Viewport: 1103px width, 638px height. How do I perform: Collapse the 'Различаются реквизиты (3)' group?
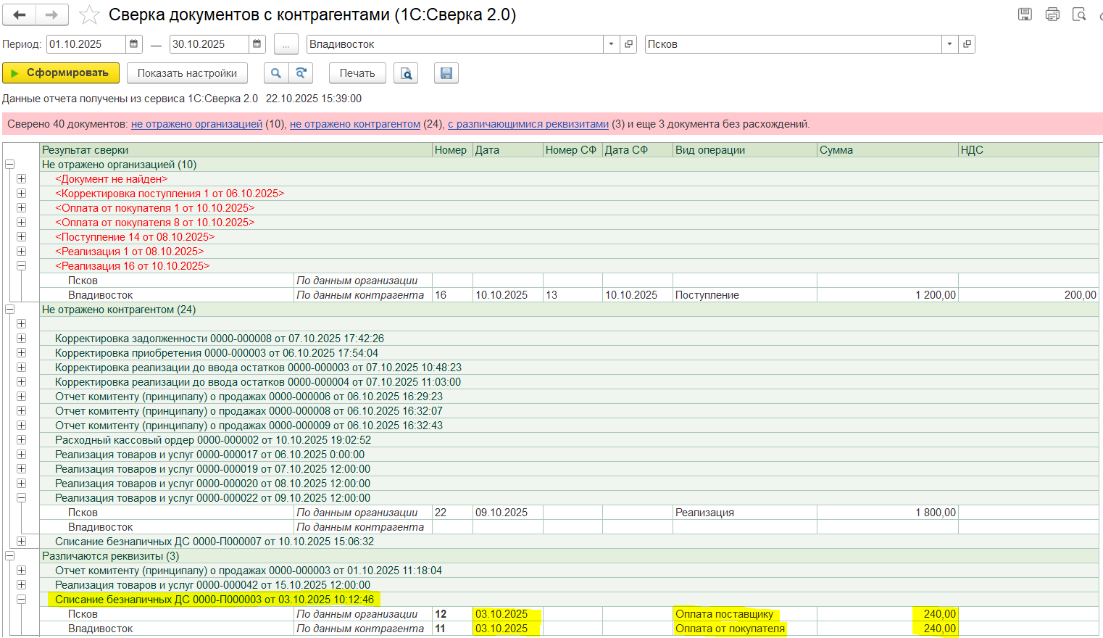click(x=10, y=556)
